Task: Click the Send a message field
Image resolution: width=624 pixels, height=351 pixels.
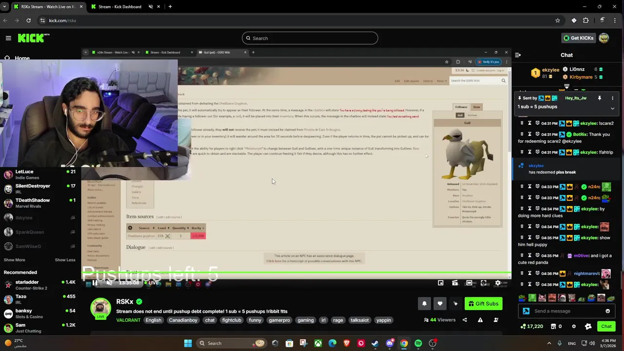Action: click(568, 311)
